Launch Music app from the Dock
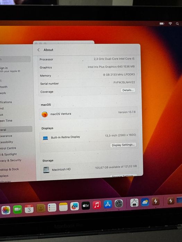The height and width of the screenshot is (242, 182). pyautogui.click(x=97, y=205)
